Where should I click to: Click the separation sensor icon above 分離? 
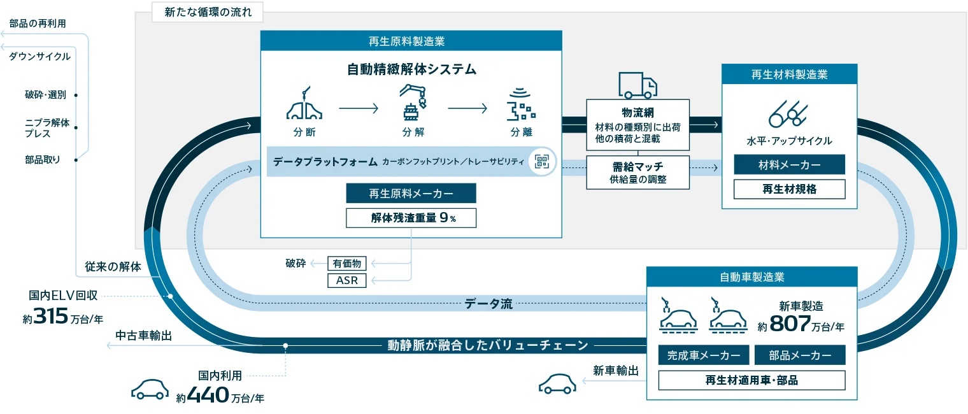click(520, 106)
